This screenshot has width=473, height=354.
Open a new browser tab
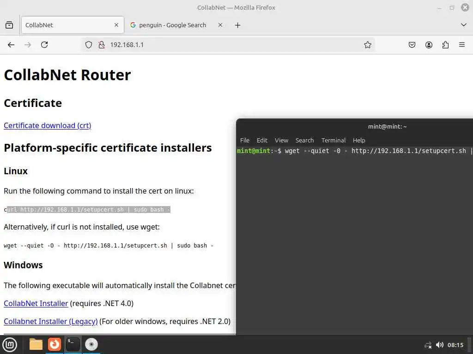[x=238, y=25]
